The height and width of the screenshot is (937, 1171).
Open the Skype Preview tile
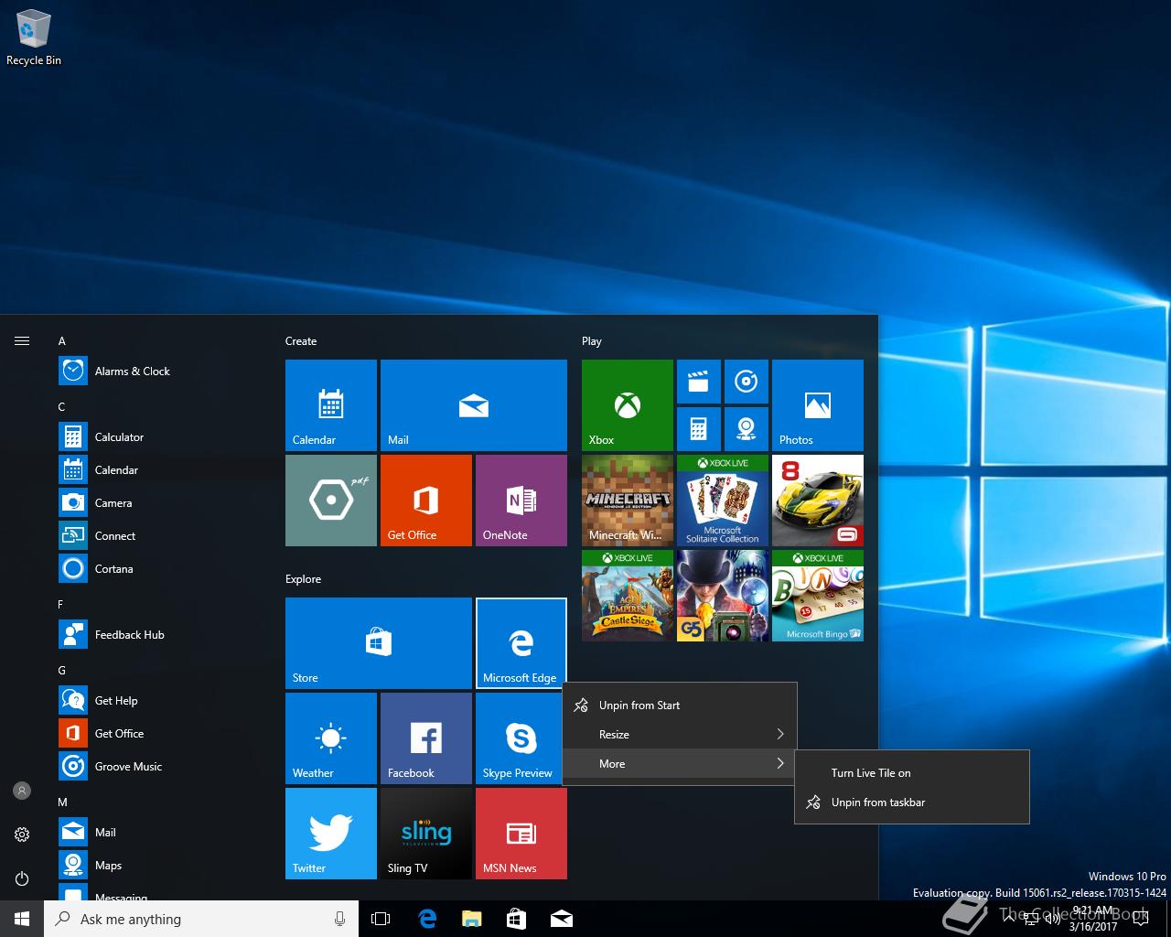pos(521,738)
